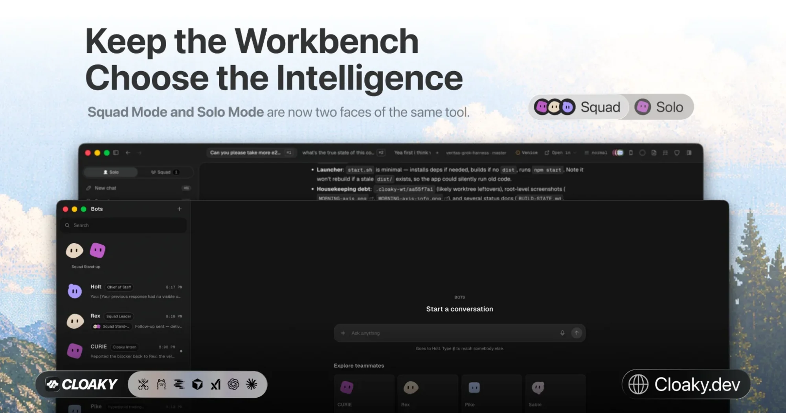Click Holt's purple avatar
The width and height of the screenshot is (786, 413).
[75, 291]
